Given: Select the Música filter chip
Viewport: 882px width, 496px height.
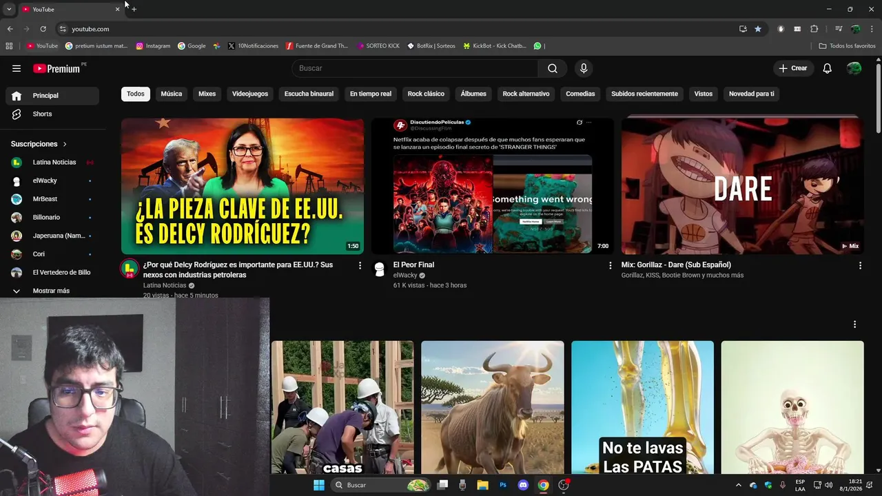Looking at the screenshot, I should (x=172, y=94).
